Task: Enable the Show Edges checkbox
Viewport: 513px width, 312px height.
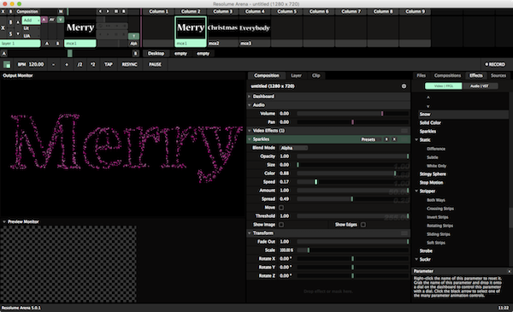Action: tap(363, 225)
